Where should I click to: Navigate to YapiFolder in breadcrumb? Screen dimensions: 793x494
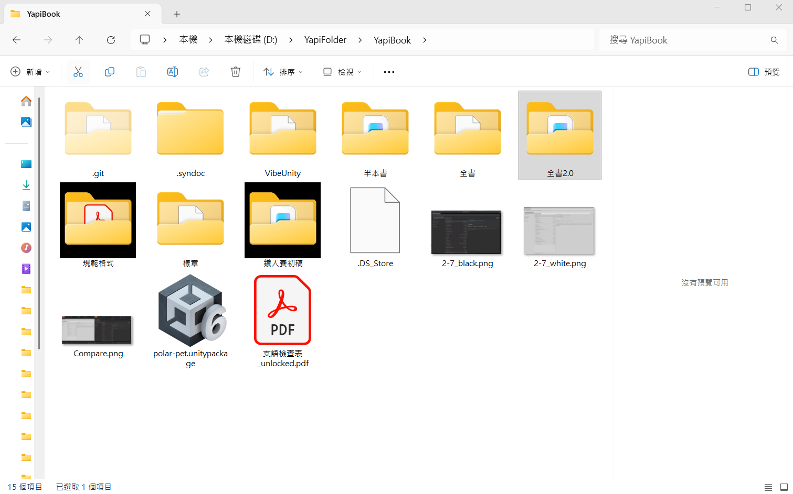click(x=325, y=40)
